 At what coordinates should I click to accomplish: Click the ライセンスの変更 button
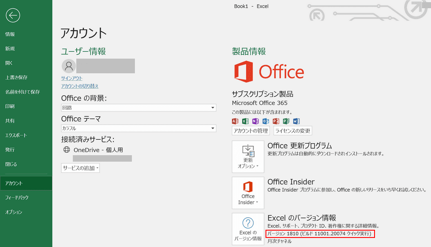click(x=293, y=131)
